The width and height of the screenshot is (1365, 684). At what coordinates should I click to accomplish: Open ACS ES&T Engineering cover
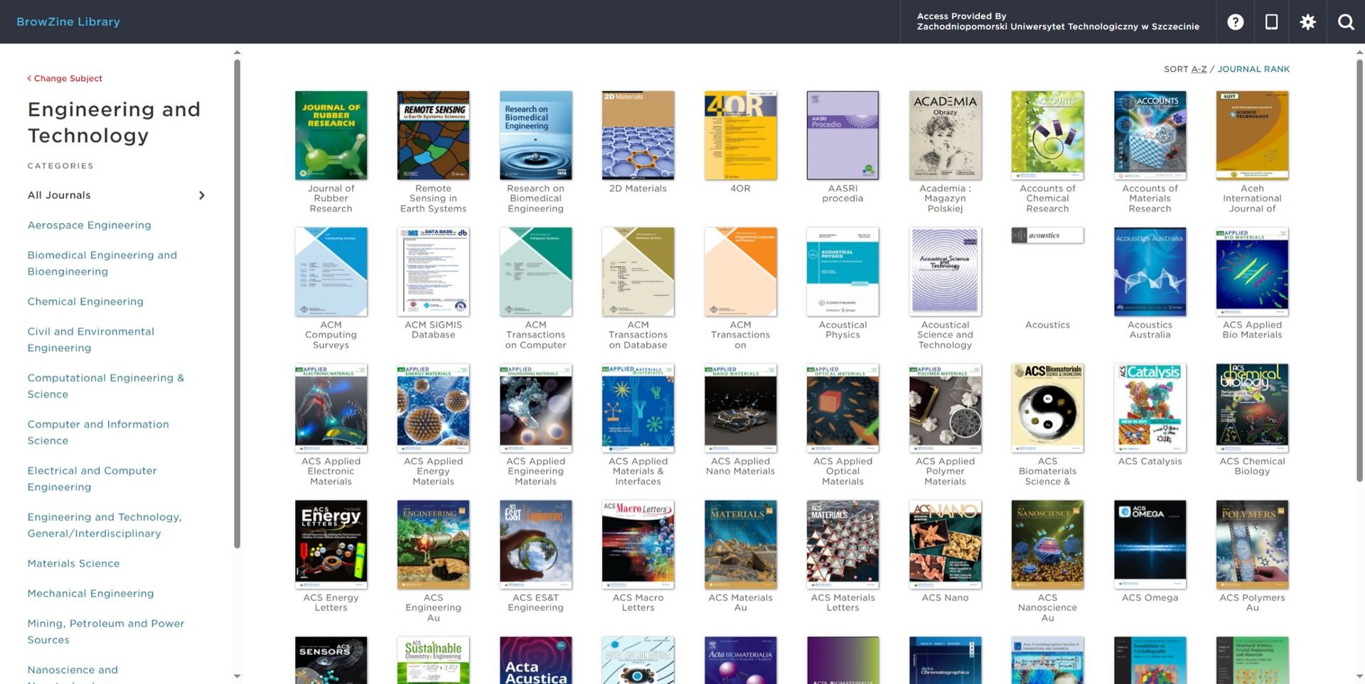pyautogui.click(x=536, y=544)
